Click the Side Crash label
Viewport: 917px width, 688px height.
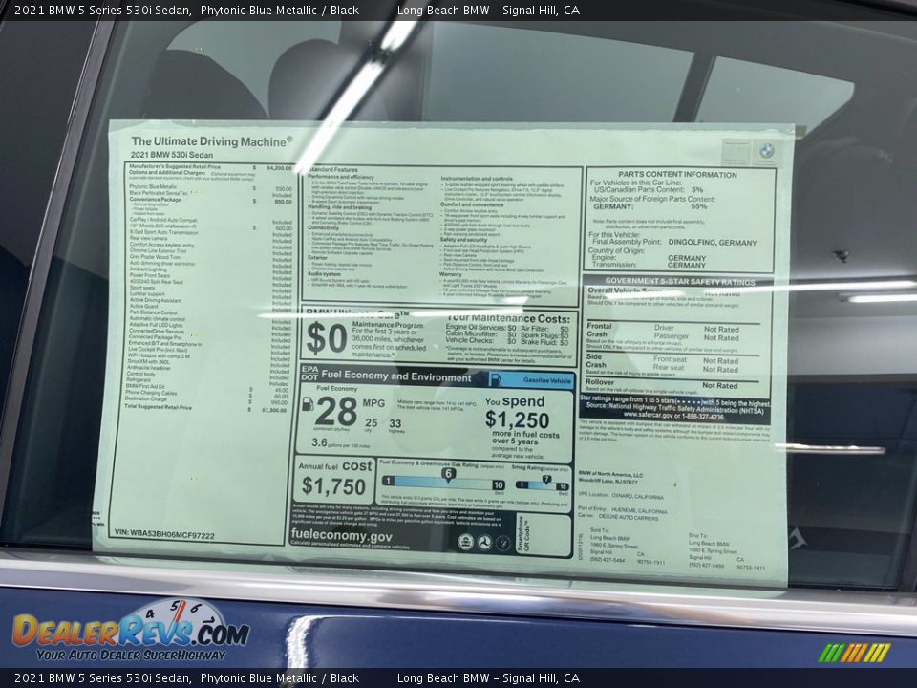point(596,360)
